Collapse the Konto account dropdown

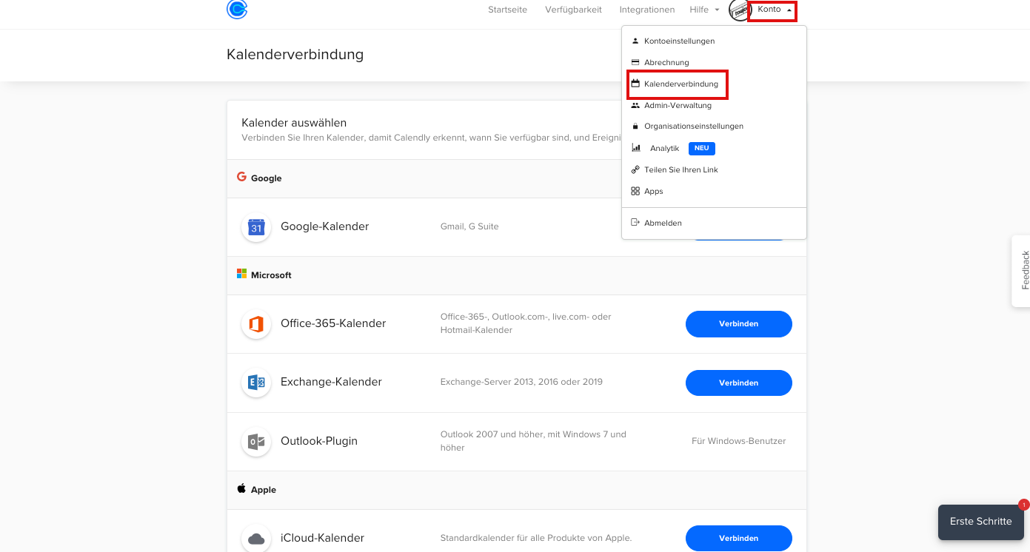773,10
